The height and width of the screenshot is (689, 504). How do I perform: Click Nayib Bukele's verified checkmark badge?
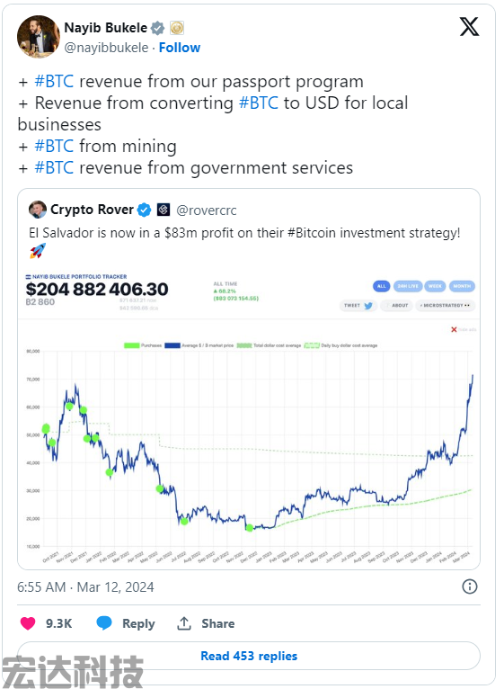pyautogui.click(x=157, y=28)
